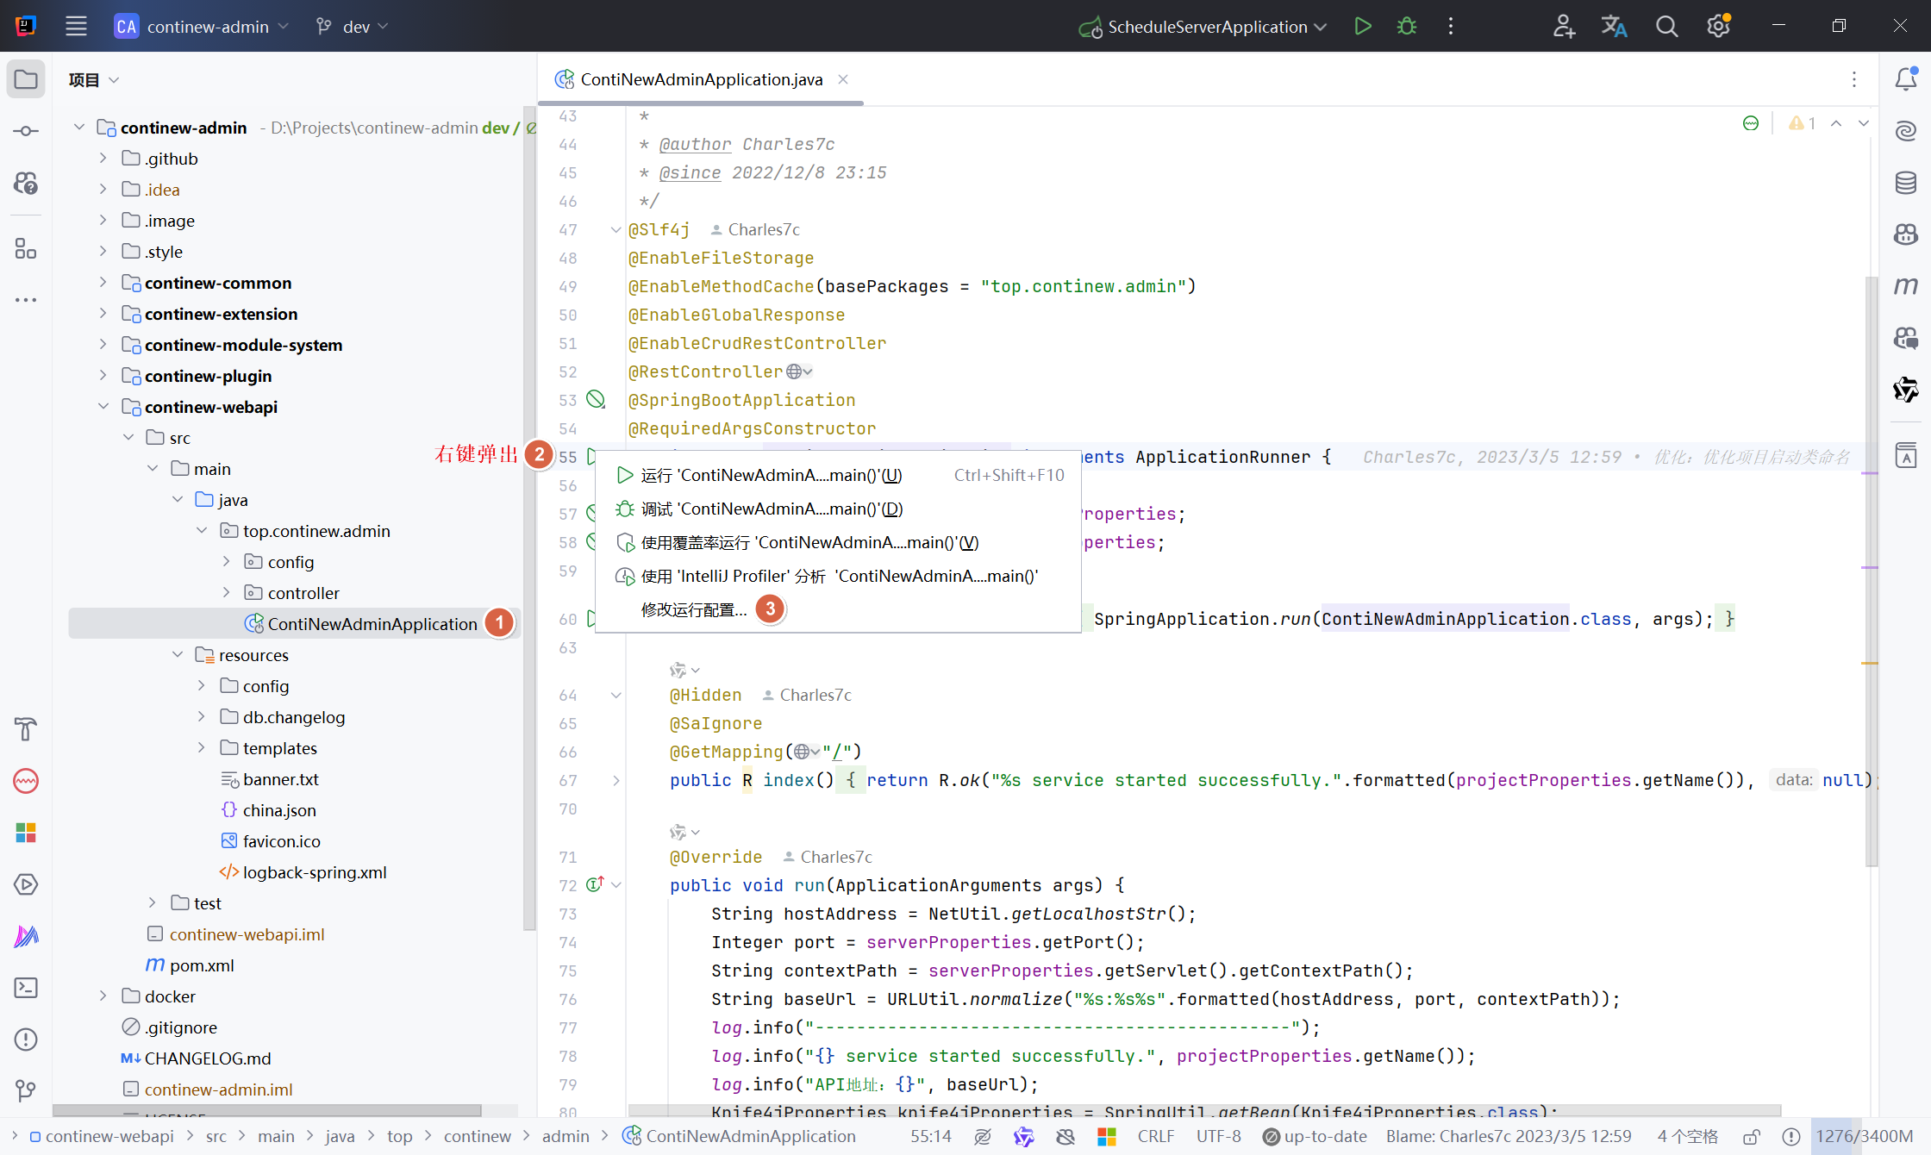Image resolution: width=1931 pixels, height=1155 pixels.
Task: Choose IntelliJ Profiler analysis menu item
Action: coord(838,576)
